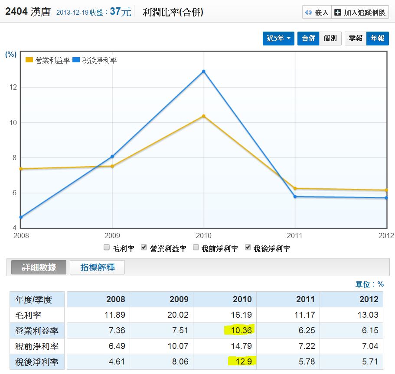Enable the 毛利率 checkbox
This screenshot has height=374, width=395.
click(107, 248)
